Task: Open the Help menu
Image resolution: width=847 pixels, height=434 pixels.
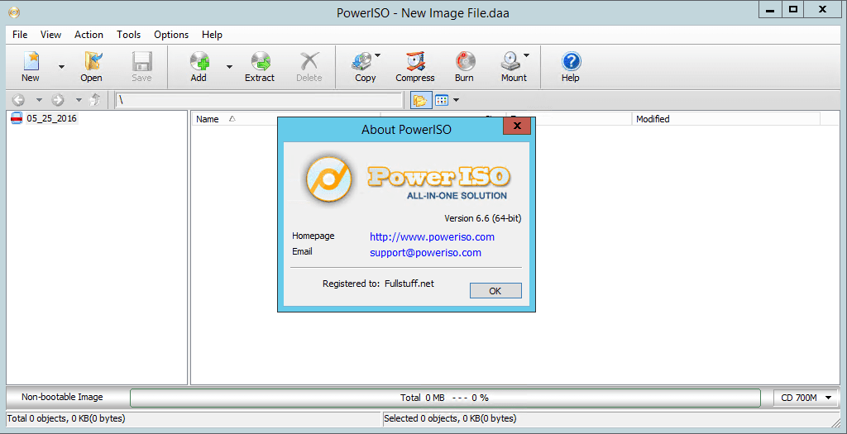Action: 212,35
